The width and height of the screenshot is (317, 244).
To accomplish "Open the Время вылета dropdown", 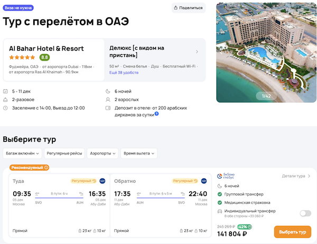I will pyautogui.click(x=138, y=153).
